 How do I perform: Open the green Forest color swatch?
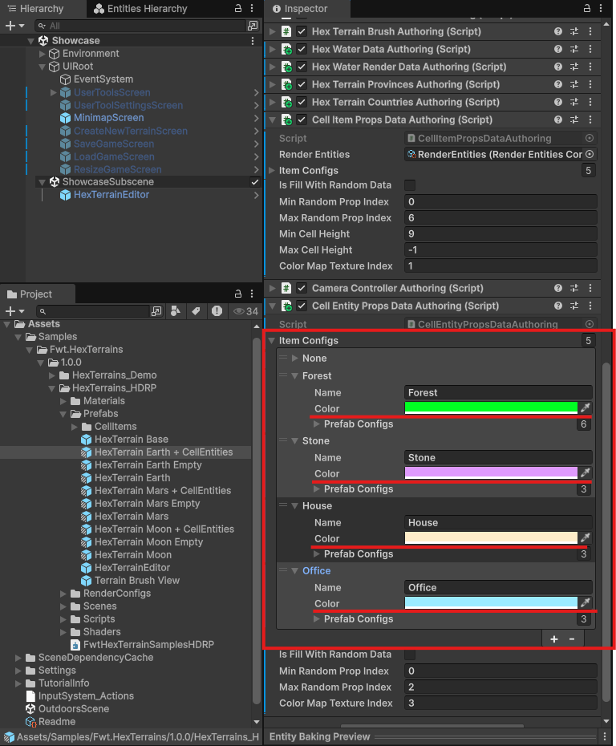(x=491, y=407)
